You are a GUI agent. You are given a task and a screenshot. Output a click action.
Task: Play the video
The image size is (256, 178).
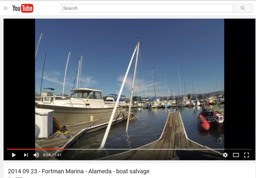tap(14, 155)
